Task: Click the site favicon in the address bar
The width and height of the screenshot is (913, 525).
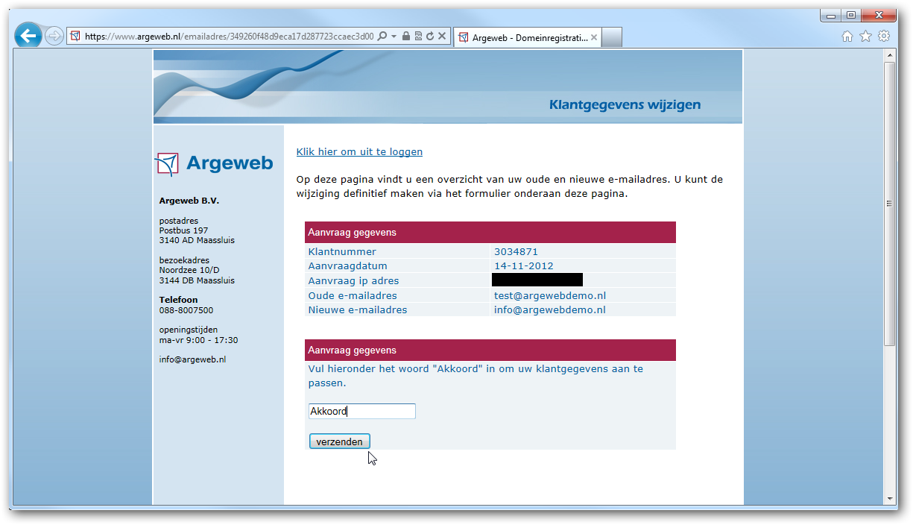Action: click(75, 36)
